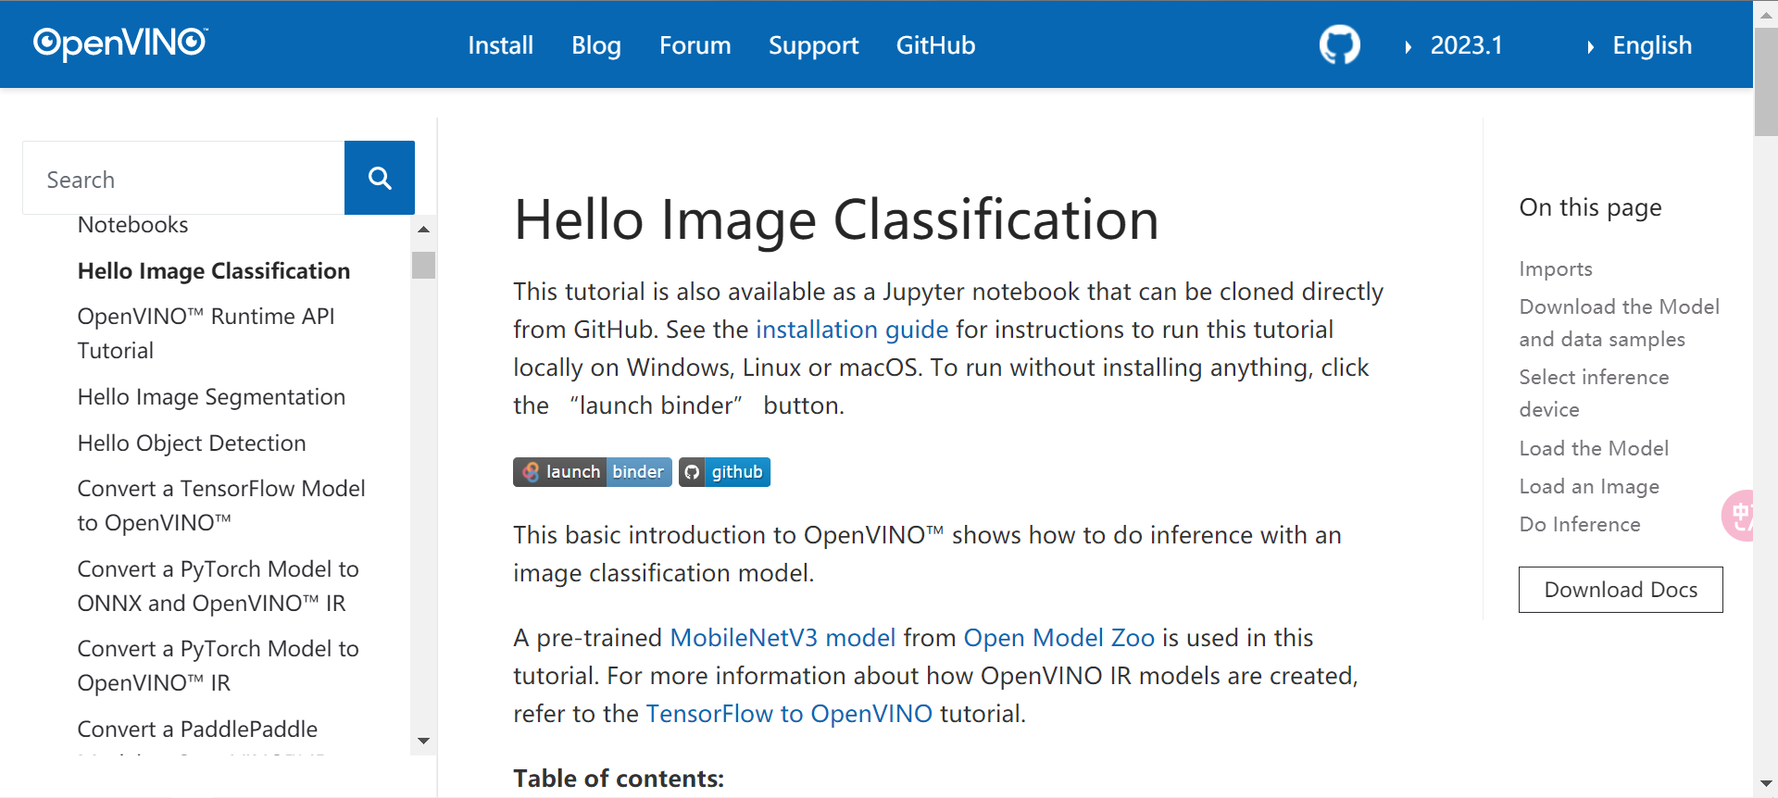Open Hello Object Detection sidebar link
The height and width of the screenshot is (798, 1778).
[x=192, y=443]
